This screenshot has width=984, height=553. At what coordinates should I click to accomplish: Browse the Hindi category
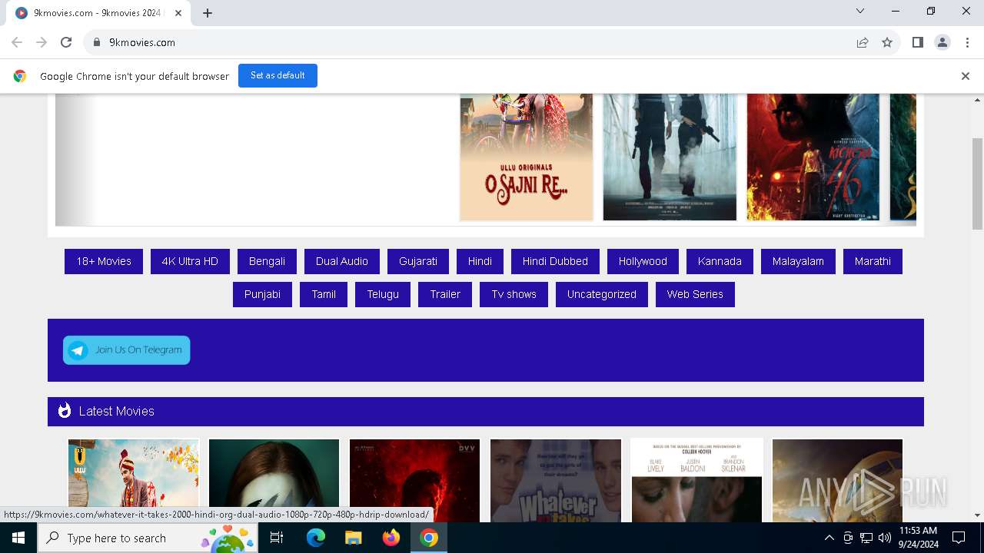480,261
